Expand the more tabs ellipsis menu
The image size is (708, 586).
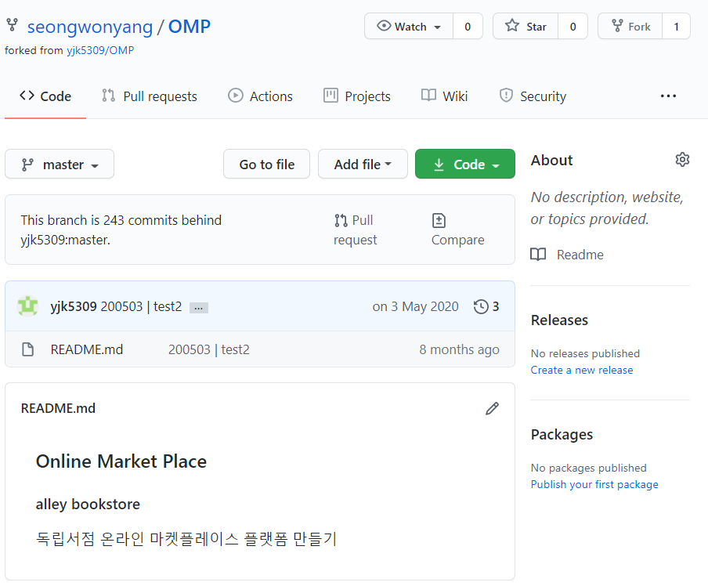click(x=668, y=96)
